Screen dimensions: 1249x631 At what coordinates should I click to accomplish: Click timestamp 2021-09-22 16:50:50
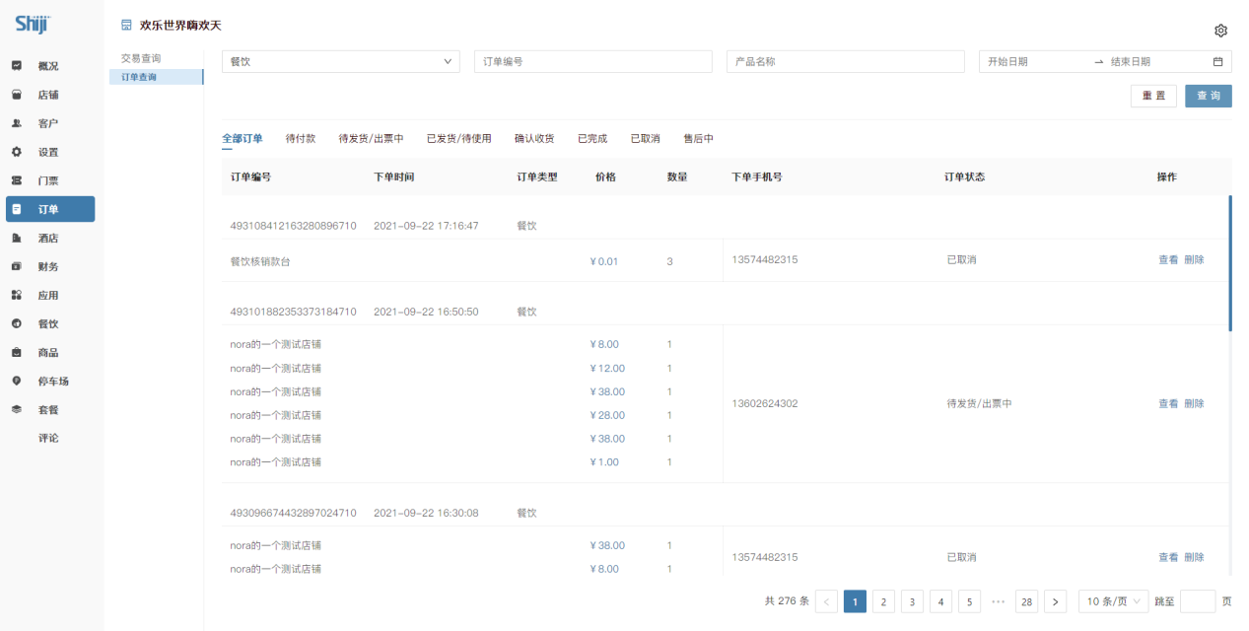[x=426, y=312]
